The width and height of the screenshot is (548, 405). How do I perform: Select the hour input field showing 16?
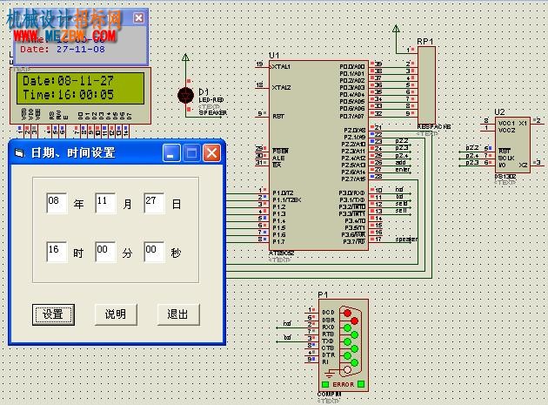coord(56,252)
